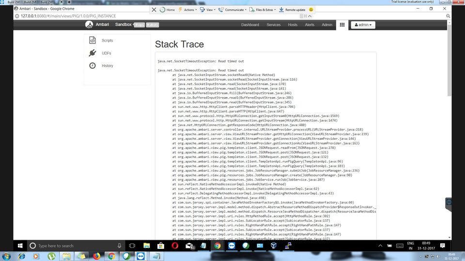Show hidden tray icons chevron
This screenshot has width=465, height=261.
pos(380,246)
